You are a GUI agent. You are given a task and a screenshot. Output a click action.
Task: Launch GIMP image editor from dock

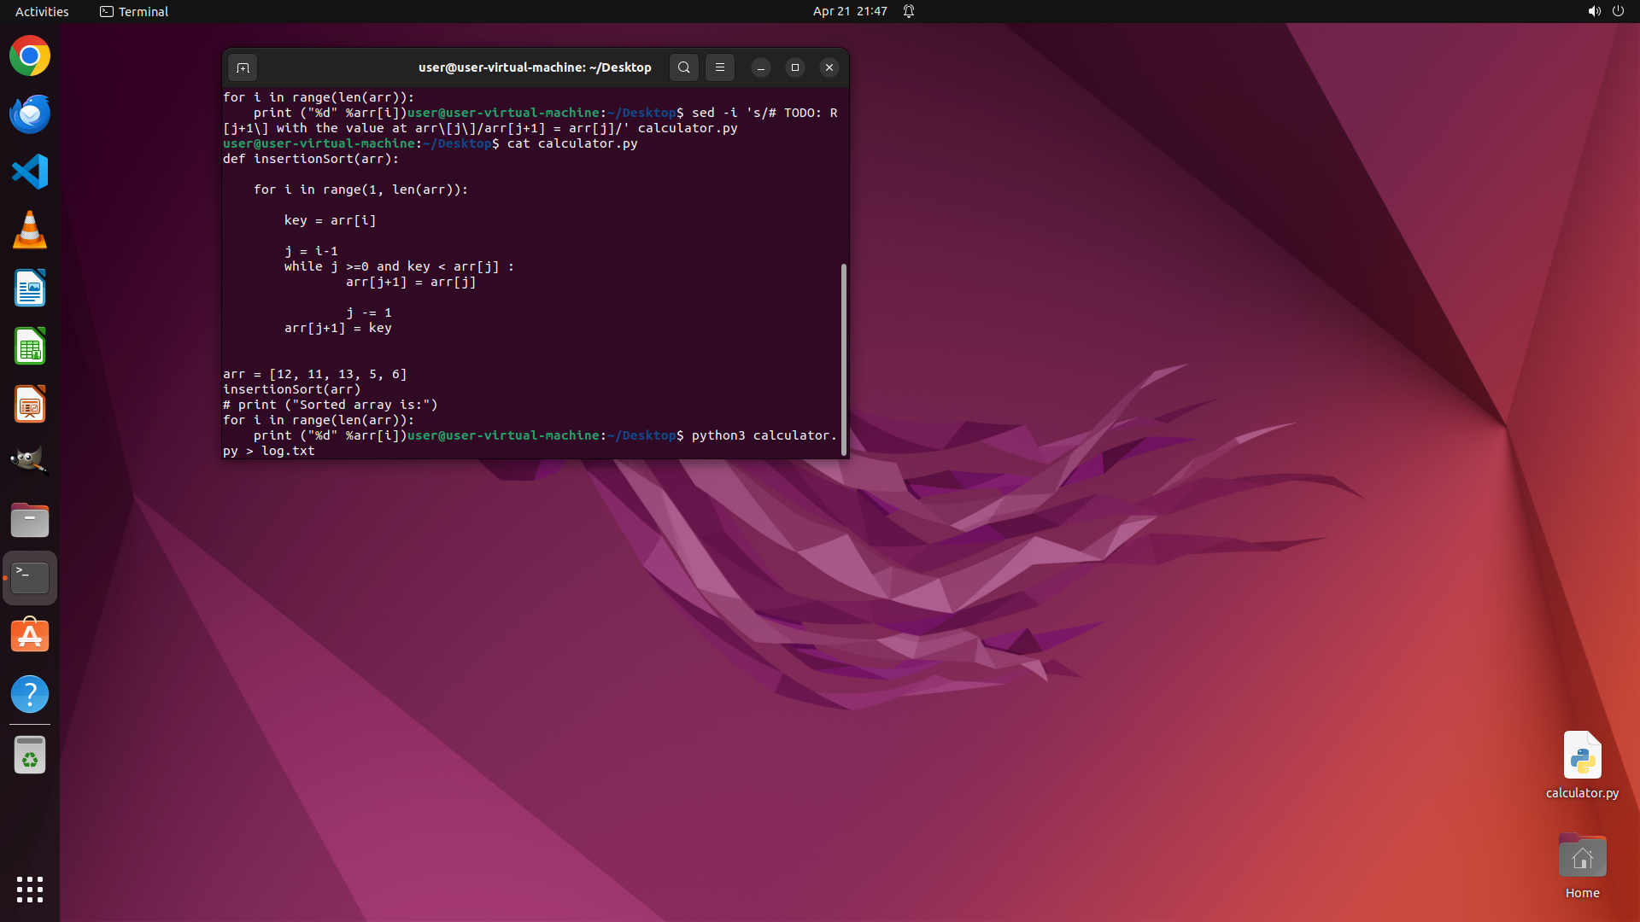30,462
